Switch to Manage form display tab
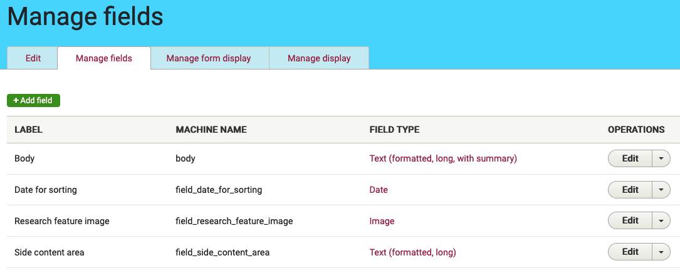This screenshot has width=680, height=278. 209,58
